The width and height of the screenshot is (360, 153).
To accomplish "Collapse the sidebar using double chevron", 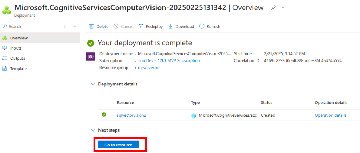I will pos(75,26).
